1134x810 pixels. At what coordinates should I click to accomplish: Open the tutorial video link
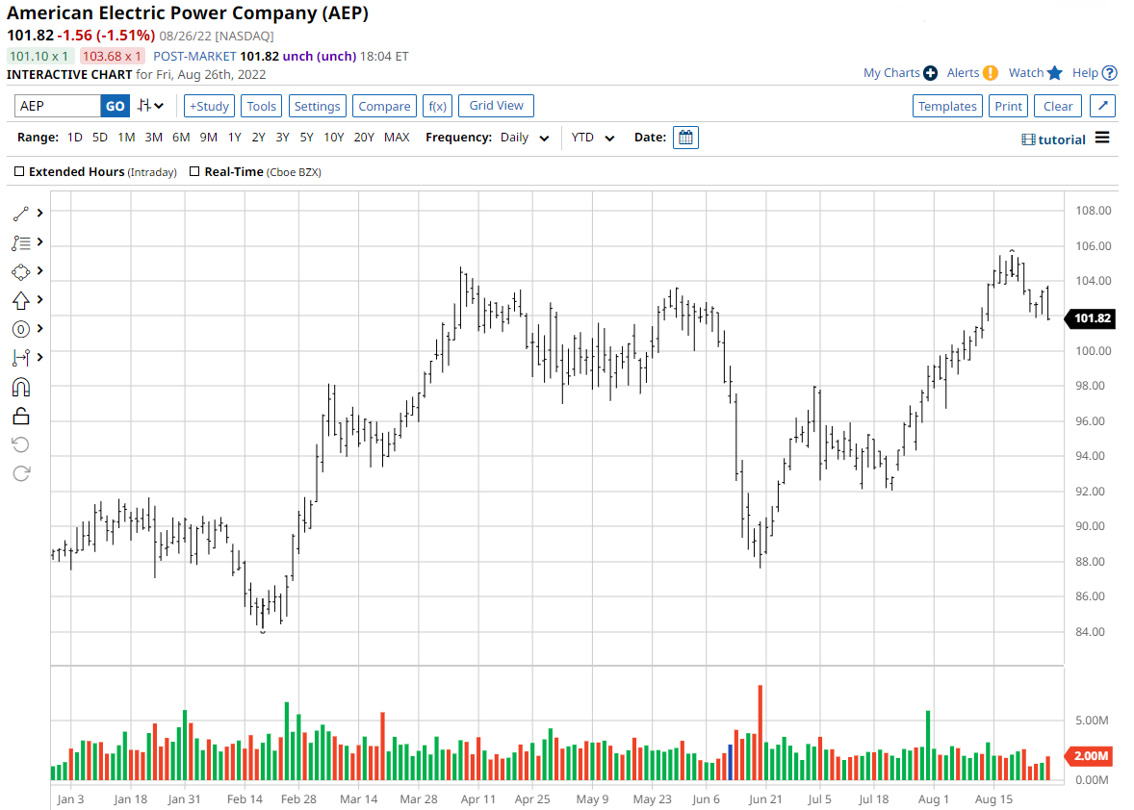click(1054, 139)
